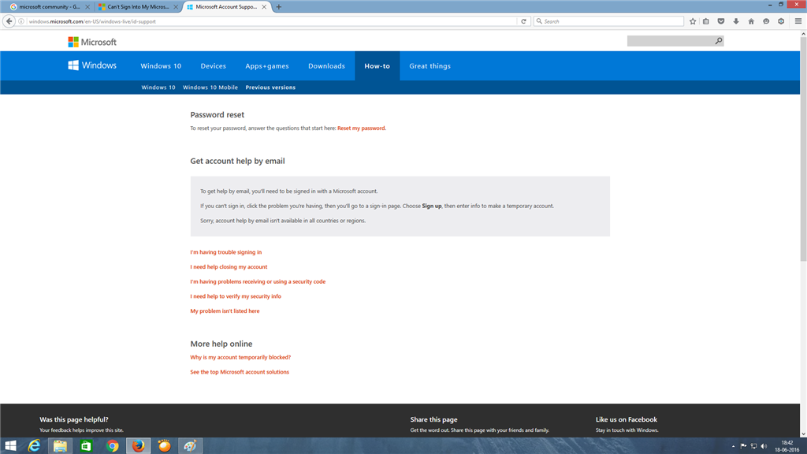Open Windows Store from taskbar
The height and width of the screenshot is (454, 807).
[86, 446]
